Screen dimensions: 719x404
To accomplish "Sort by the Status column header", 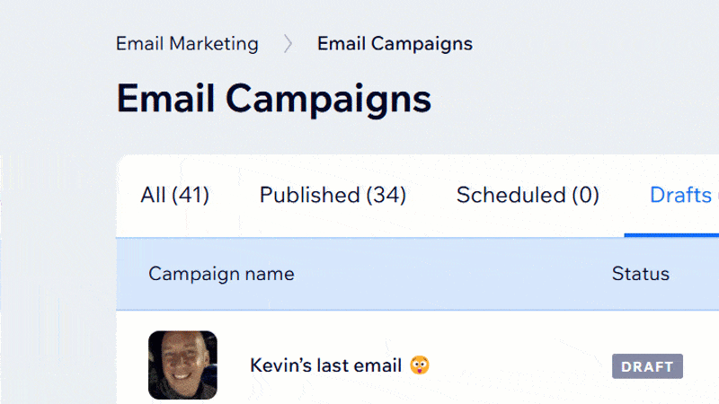I will click(x=641, y=274).
